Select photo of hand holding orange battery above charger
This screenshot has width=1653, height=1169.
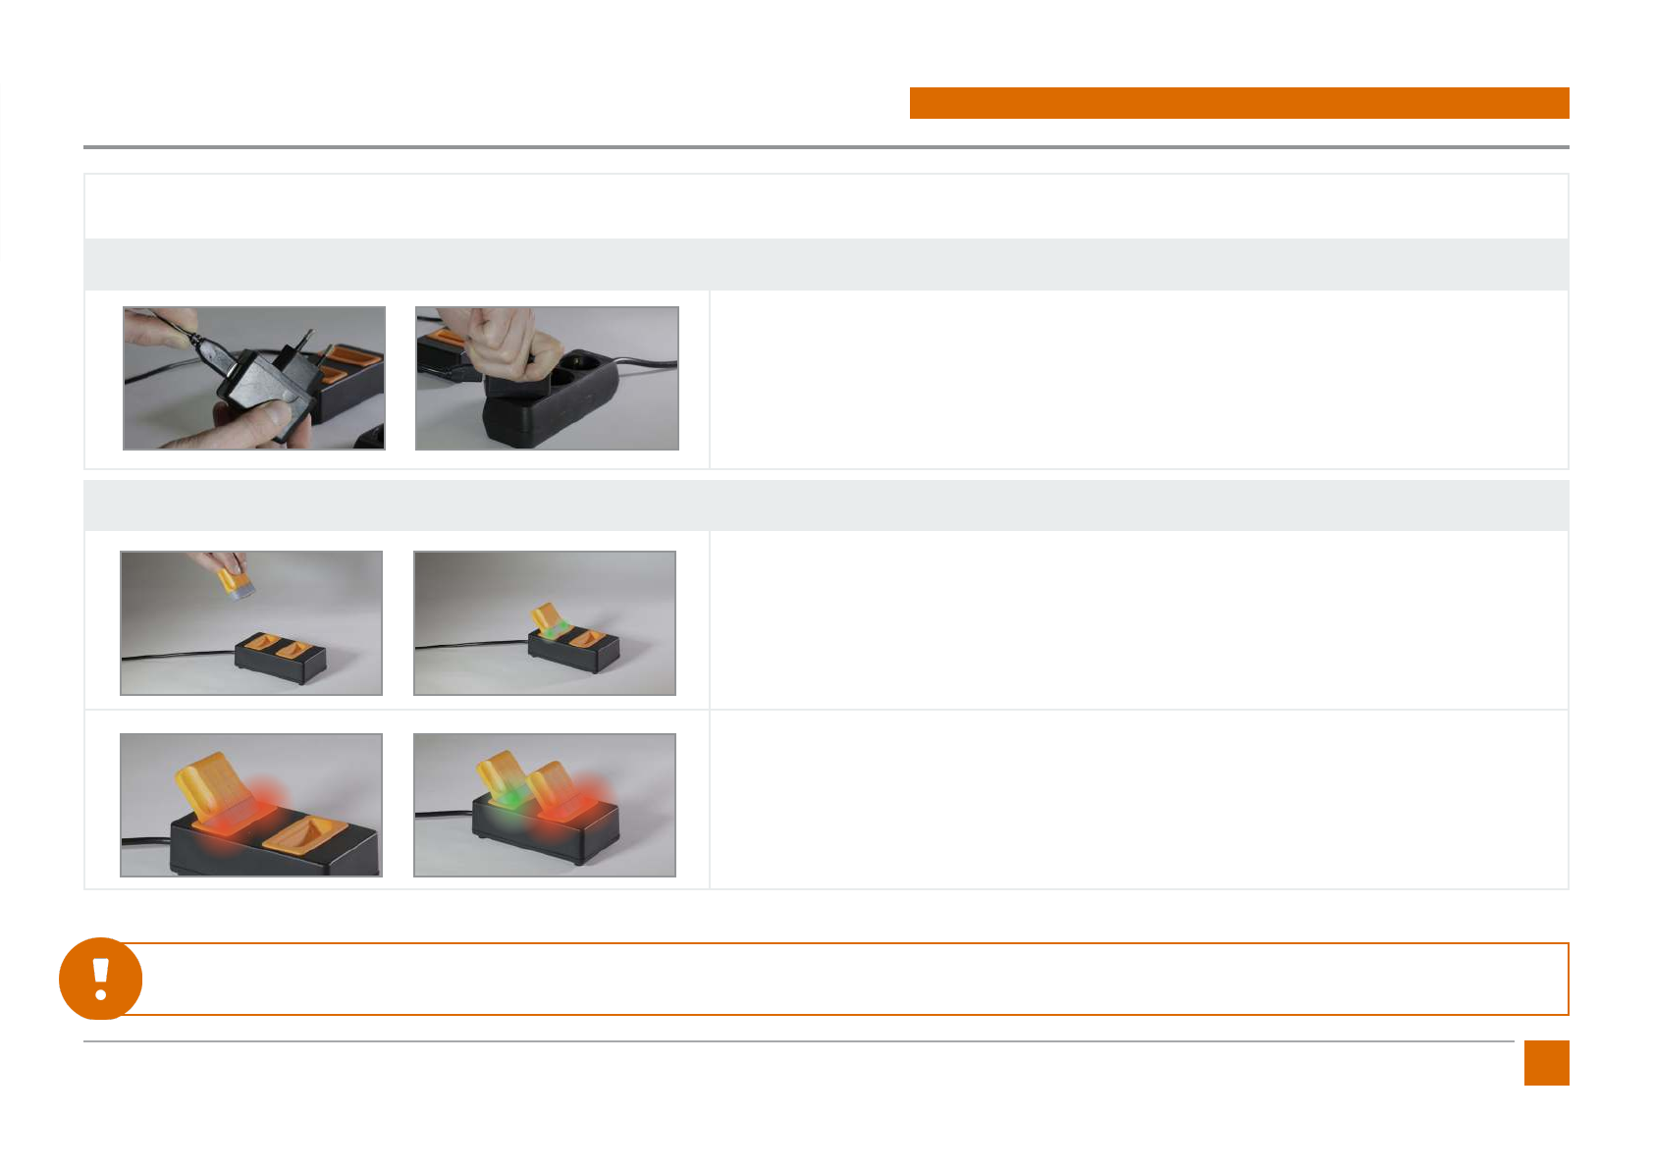pos(251,623)
